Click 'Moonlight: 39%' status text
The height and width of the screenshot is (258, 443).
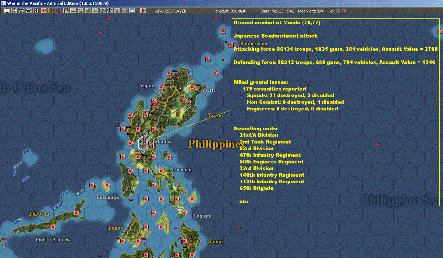[311, 11]
